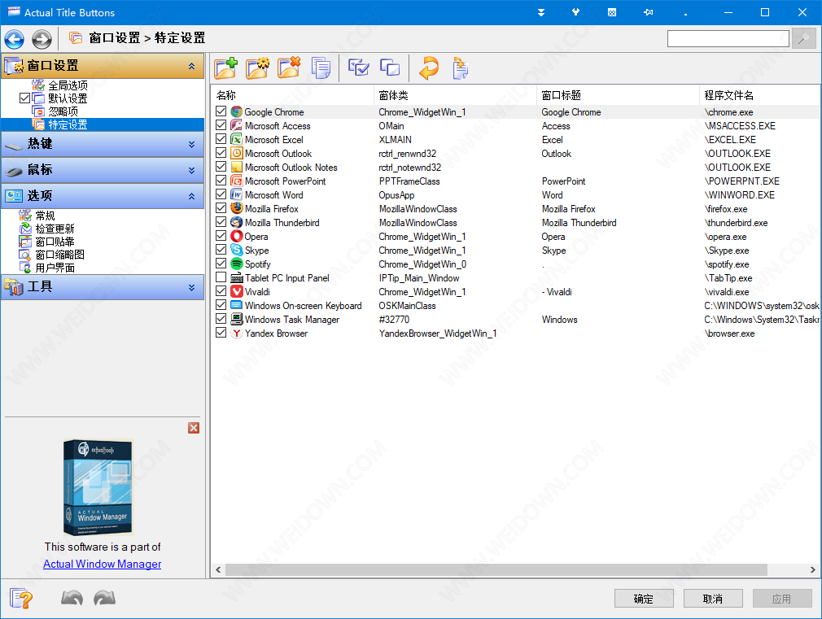Click the scrollbar left arrow
The width and height of the screenshot is (822, 619).
pyautogui.click(x=218, y=569)
